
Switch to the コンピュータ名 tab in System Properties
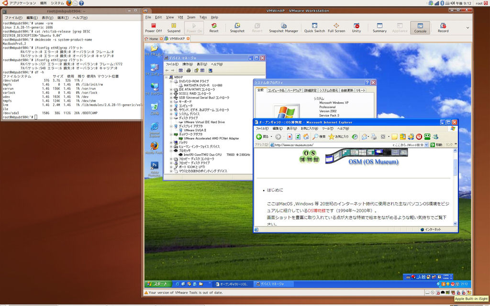(x=276, y=90)
